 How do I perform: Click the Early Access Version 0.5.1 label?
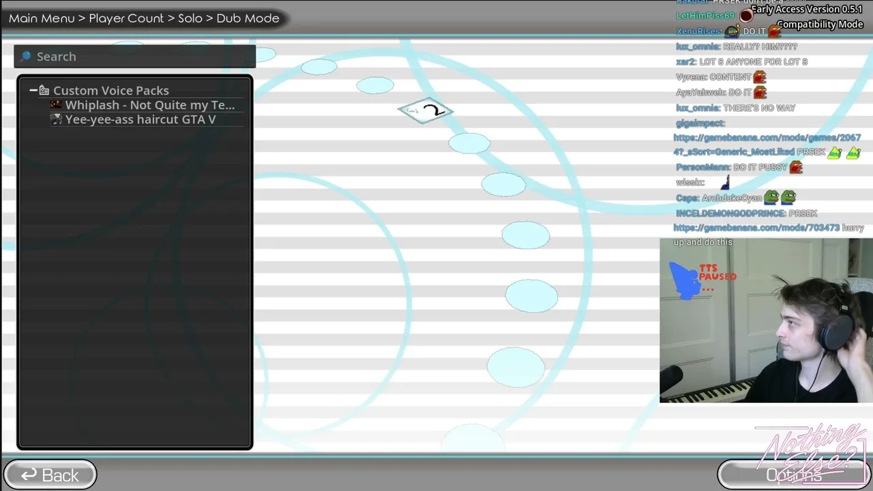[807, 10]
